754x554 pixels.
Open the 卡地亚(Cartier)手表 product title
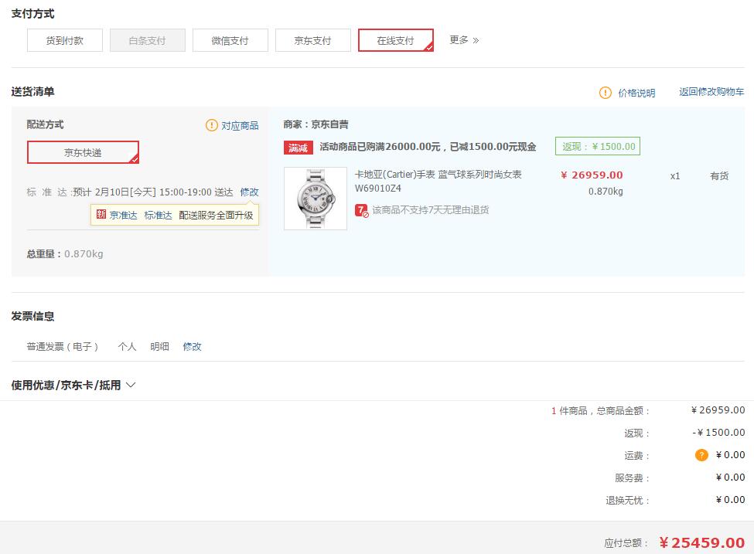click(438, 181)
